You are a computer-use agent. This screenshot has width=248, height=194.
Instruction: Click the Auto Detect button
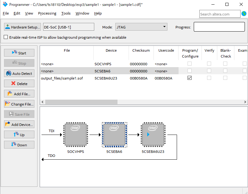pyautogui.click(x=19, y=73)
